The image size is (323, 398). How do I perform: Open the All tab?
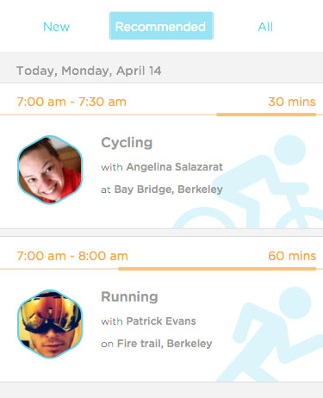pos(265,27)
